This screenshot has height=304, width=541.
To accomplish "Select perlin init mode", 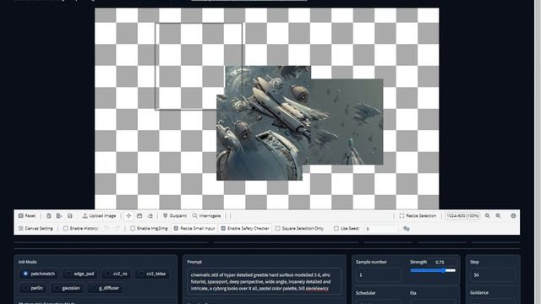I will coord(33,288).
